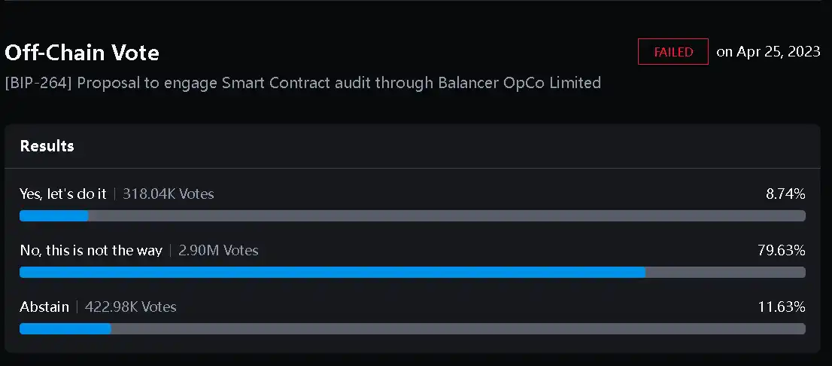Click the gray unfilled end of the No bar
The width and height of the screenshot is (832, 366).
coord(725,273)
